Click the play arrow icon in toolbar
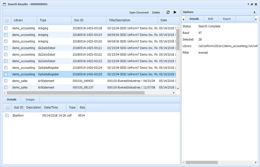 (x=175, y=12)
